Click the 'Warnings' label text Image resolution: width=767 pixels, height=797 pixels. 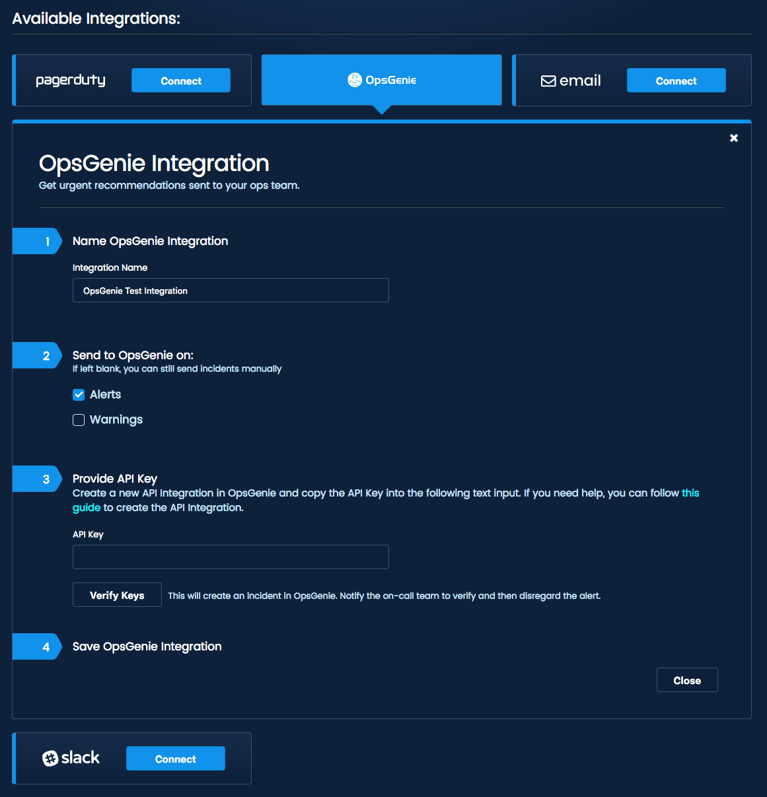pyautogui.click(x=116, y=420)
